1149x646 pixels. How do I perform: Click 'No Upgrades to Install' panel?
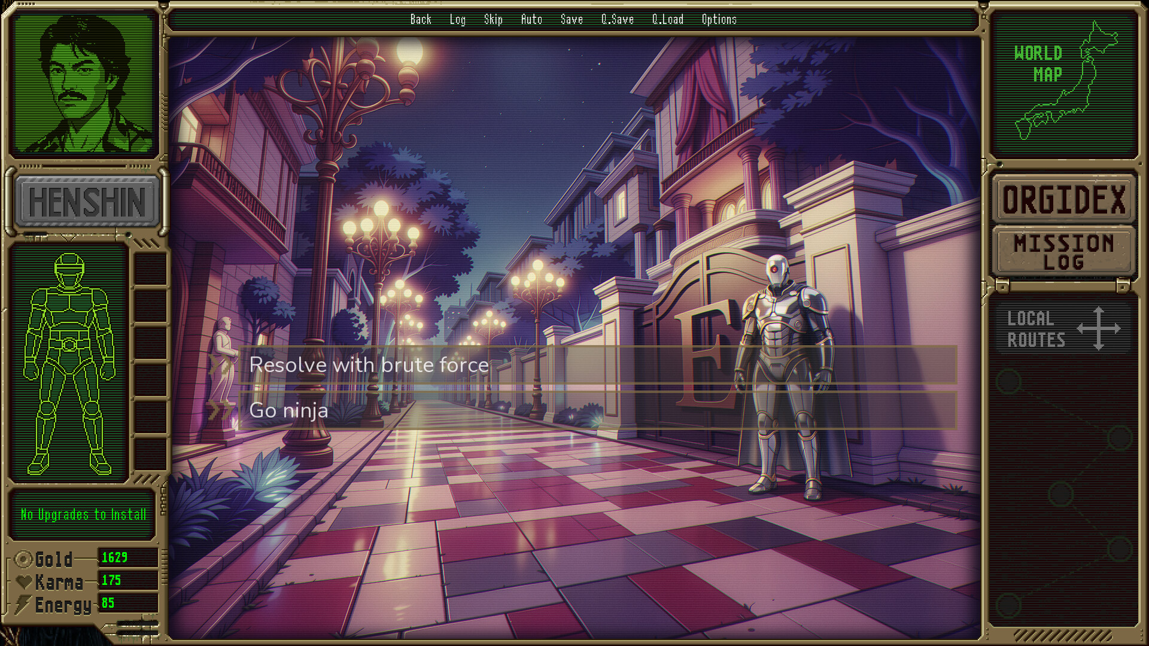pos(83,514)
